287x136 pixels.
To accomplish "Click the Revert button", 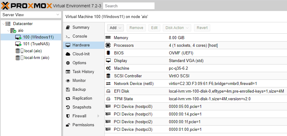I will tap(202, 28).
